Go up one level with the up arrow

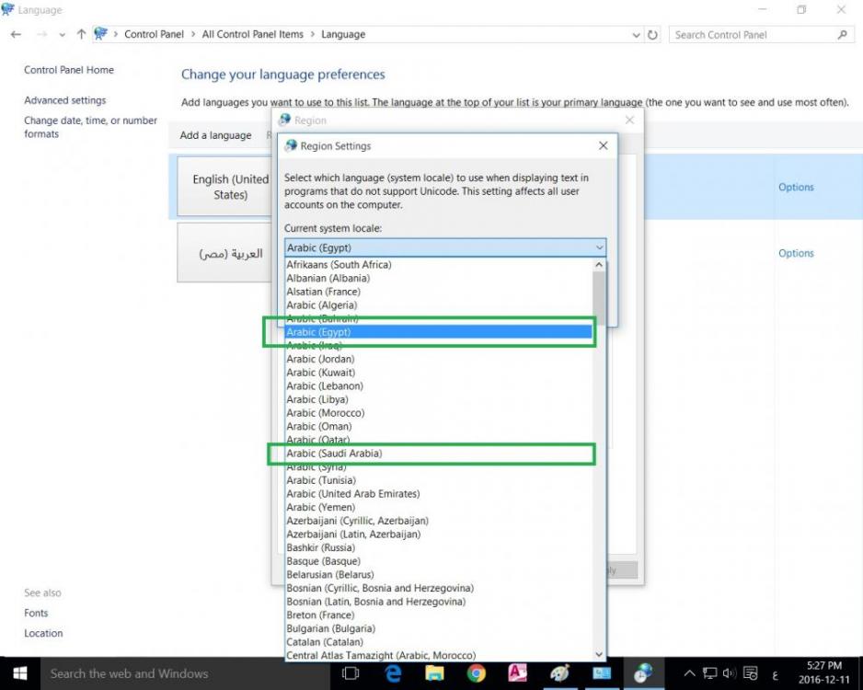coord(82,34)
